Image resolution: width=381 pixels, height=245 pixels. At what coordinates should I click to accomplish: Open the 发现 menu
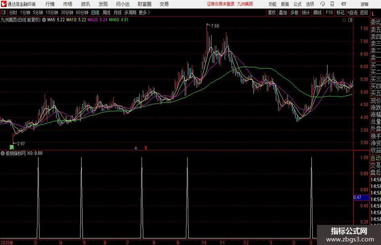[x=103, y=4]
